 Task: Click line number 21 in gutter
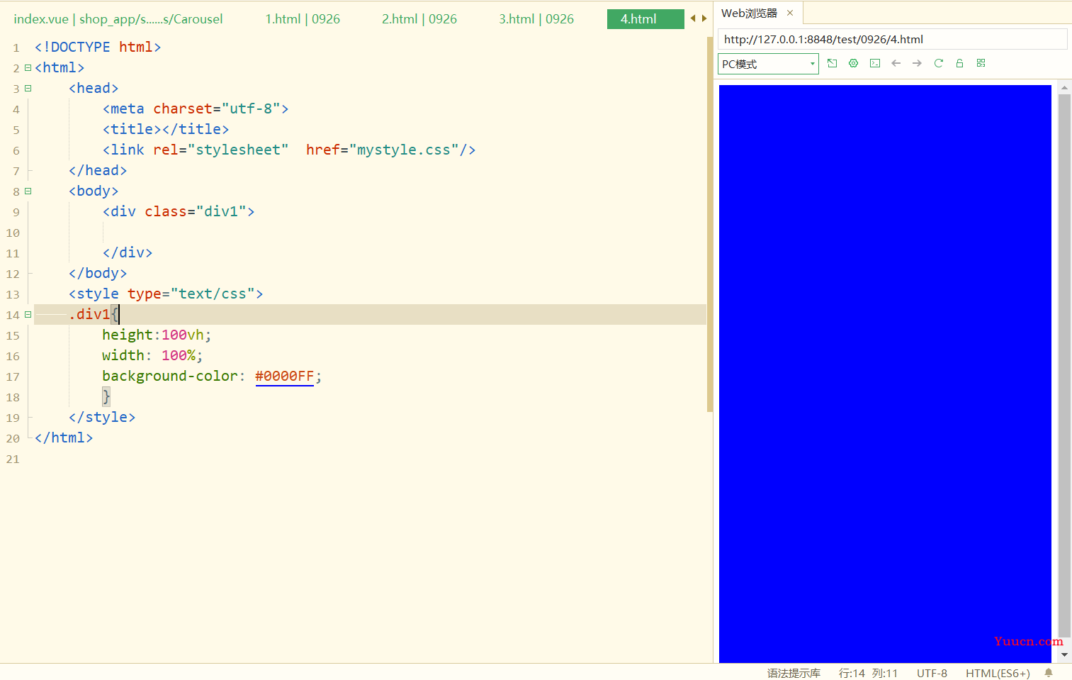point(13,459)
